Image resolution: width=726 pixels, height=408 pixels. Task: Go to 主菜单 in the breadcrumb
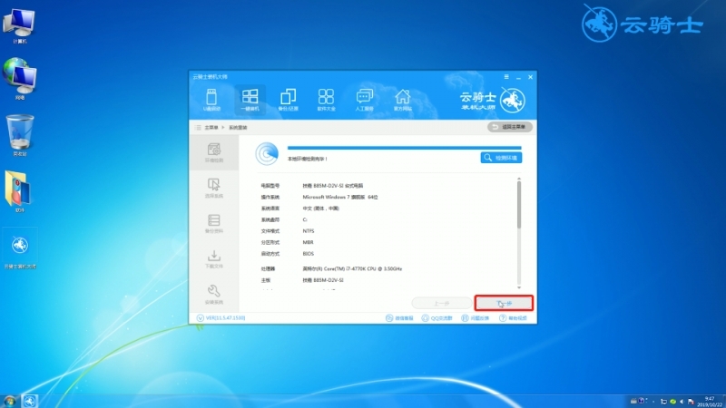tap(211, 128)
